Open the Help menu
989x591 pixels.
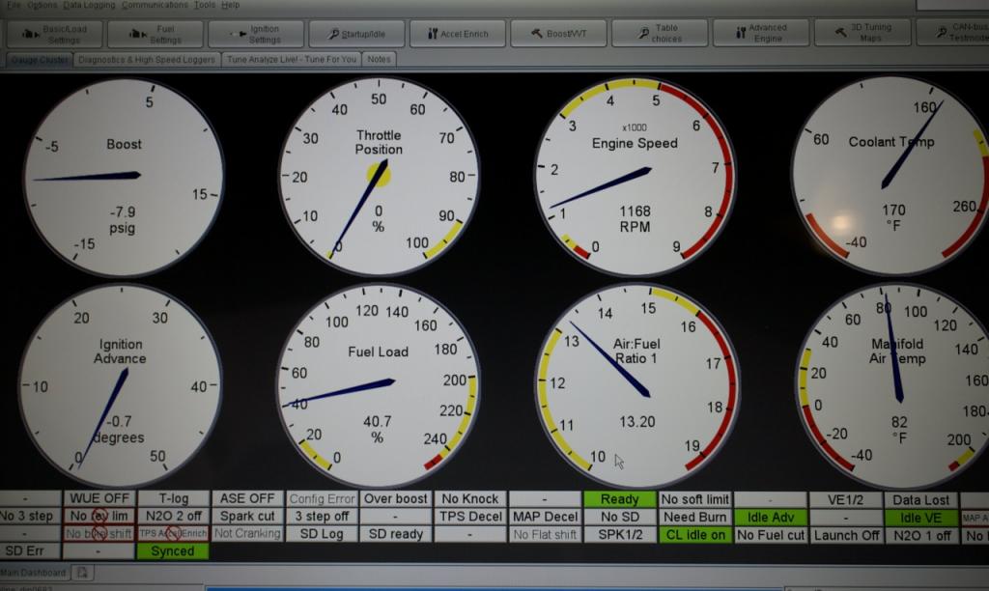point(230,5)
